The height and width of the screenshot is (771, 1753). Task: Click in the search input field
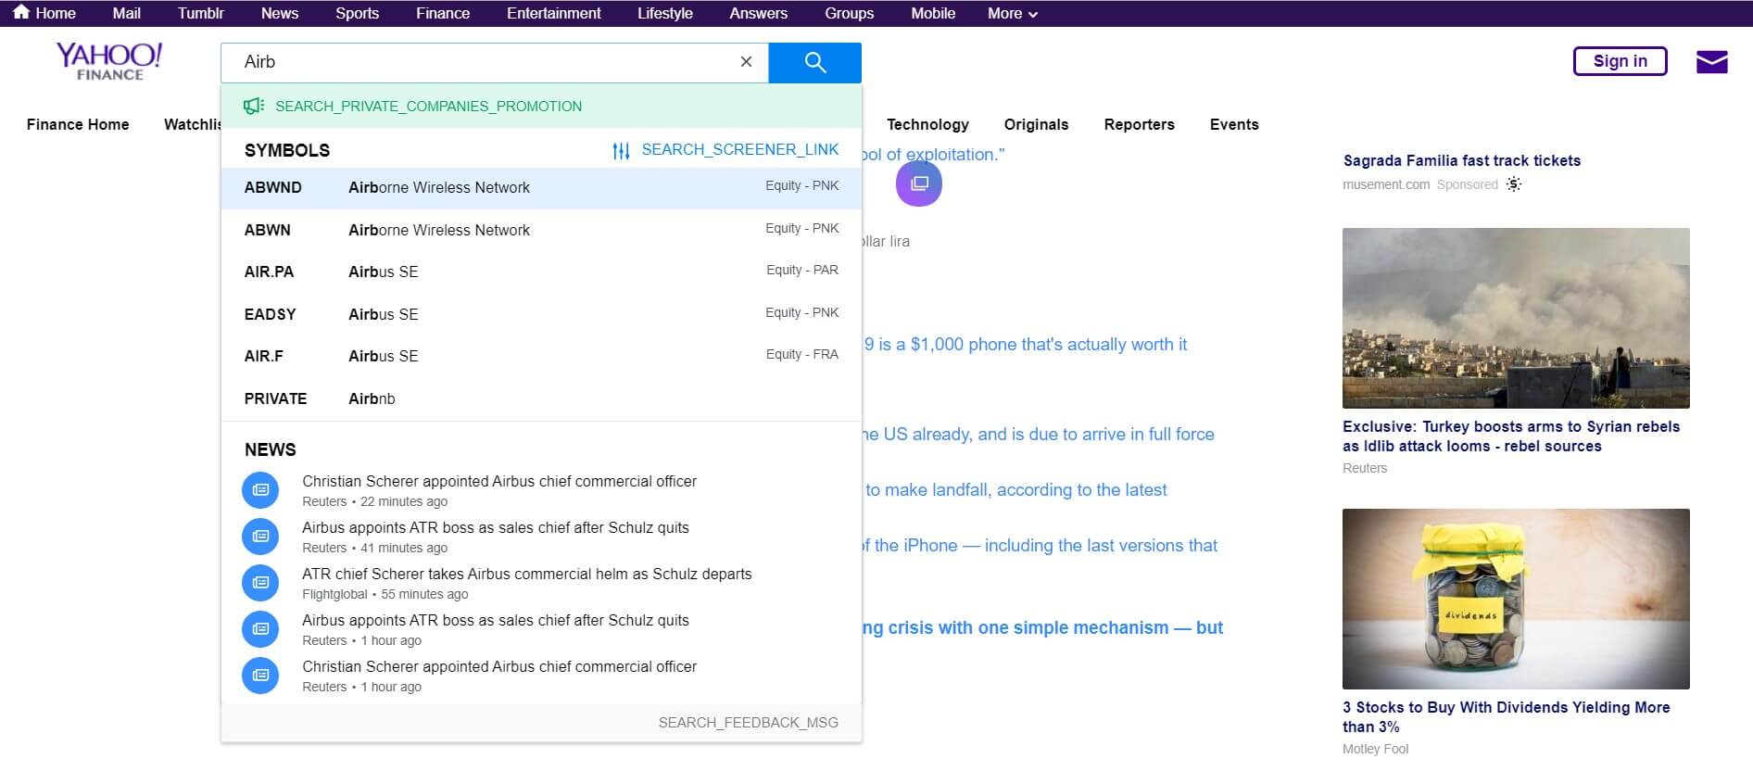(482, 62)
